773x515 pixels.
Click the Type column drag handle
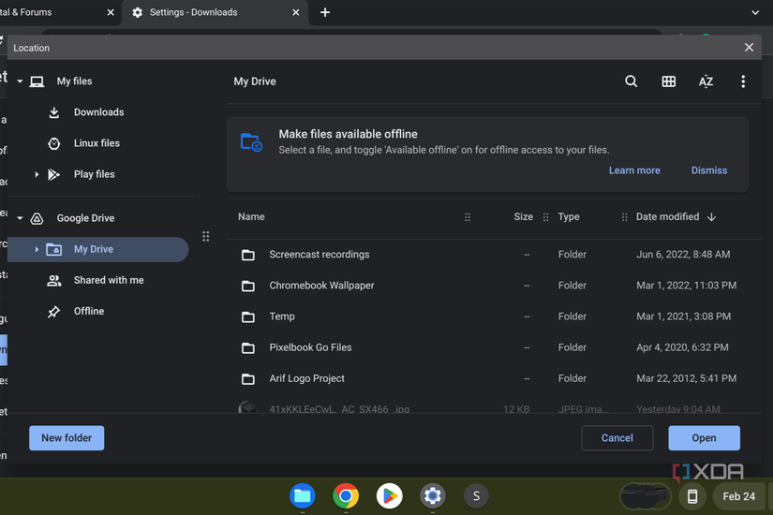(x=625, y=217)
